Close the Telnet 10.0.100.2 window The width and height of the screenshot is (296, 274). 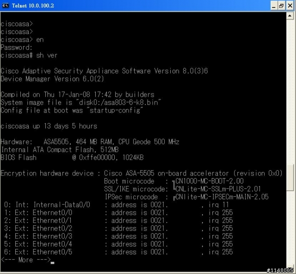pyautogui.click(x=290, y=6)
